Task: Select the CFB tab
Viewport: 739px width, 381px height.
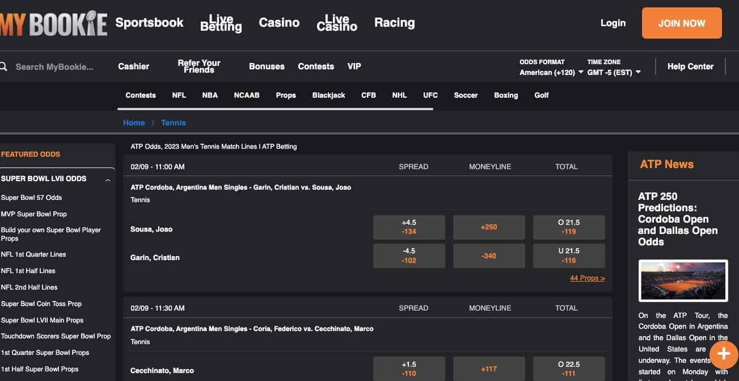Action: point(369,95)
